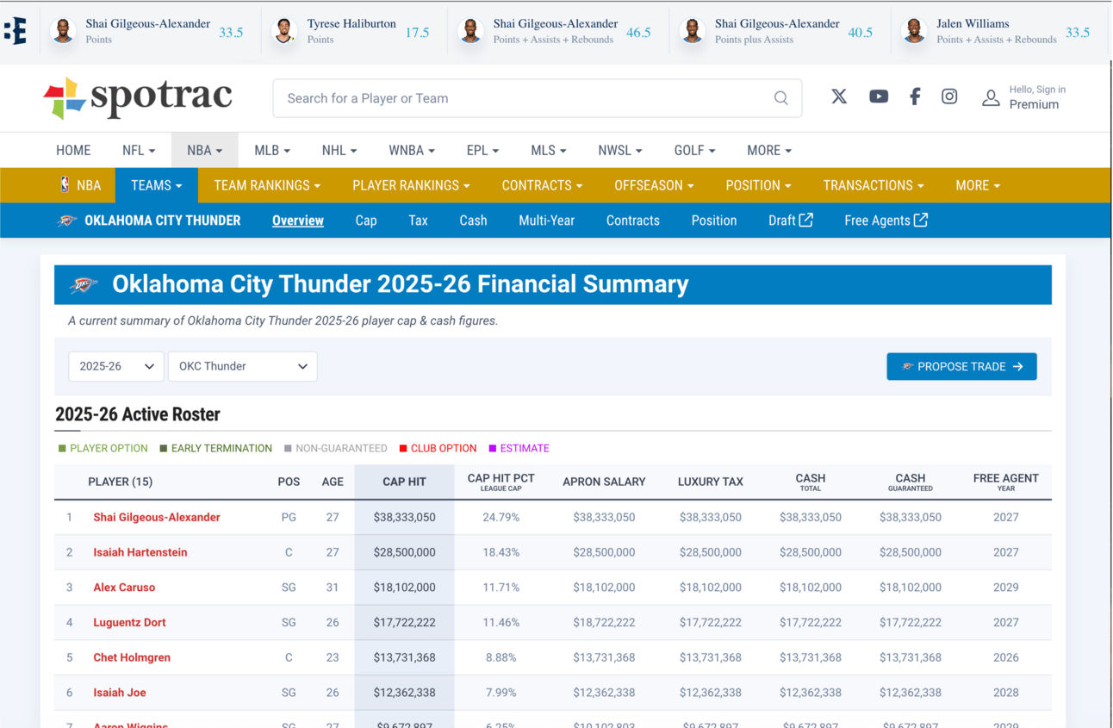Expand the GOLF menu
Image resolution: width=1113 pixels, height=728 pixels.
pyautogui.click(x=695, y=150)
